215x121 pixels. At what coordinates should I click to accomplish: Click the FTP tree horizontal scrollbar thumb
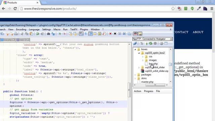155,85
